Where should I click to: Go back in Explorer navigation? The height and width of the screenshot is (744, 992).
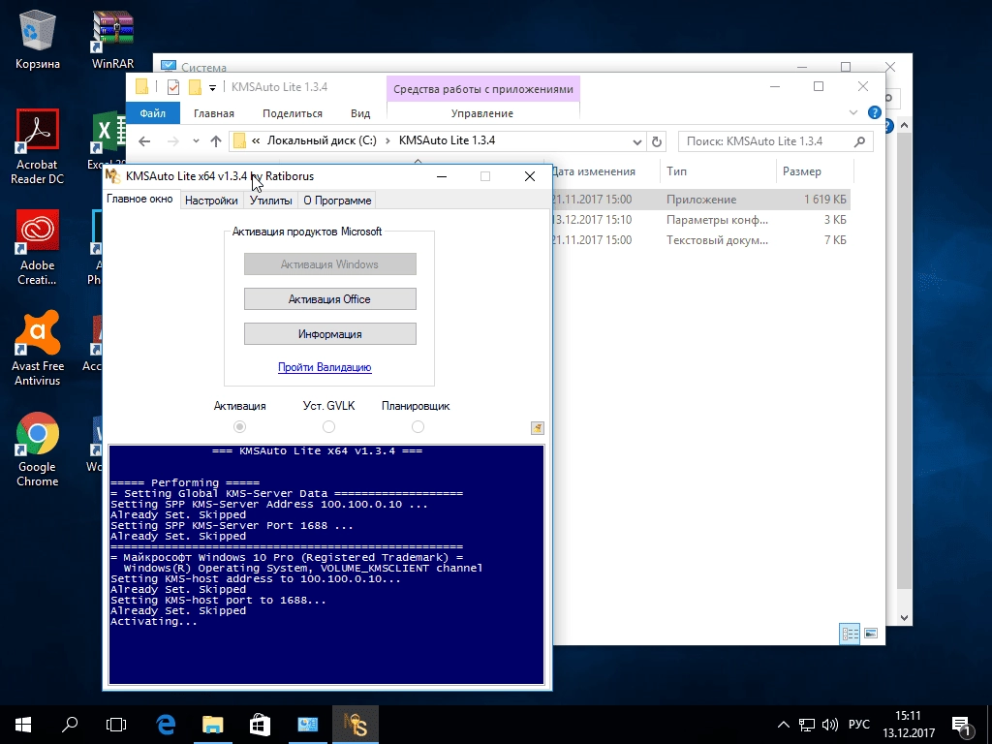pos(144,141)
